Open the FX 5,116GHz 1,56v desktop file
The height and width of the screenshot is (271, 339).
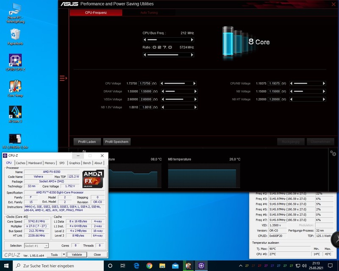(x=15, y=141)
